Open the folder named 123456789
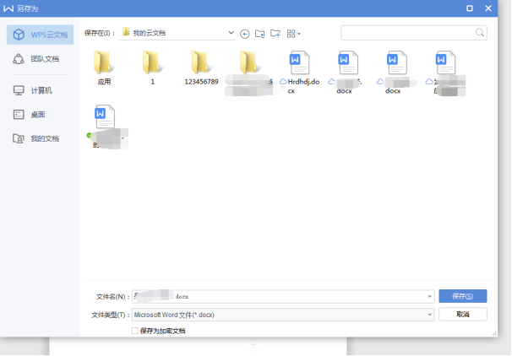This screenshot has width=512, height=356. [x=201, y=66]
